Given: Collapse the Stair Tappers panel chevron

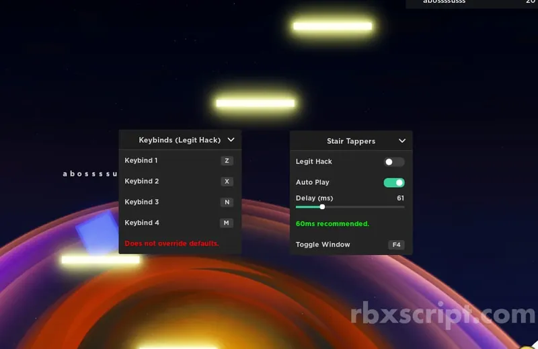Looking at the screenshot, I should pos(402,141).
